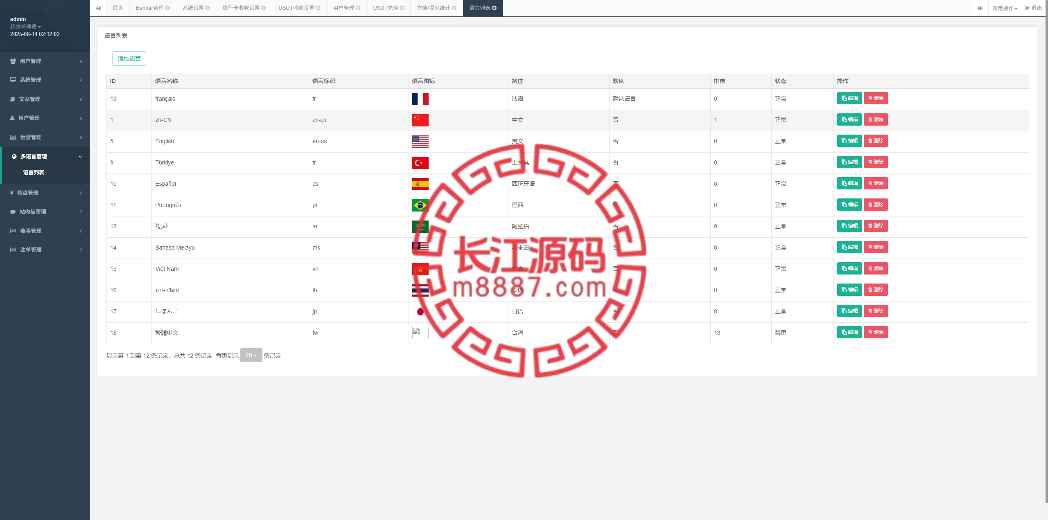
Task: Click the China flag icon
Action: (420, 120)
